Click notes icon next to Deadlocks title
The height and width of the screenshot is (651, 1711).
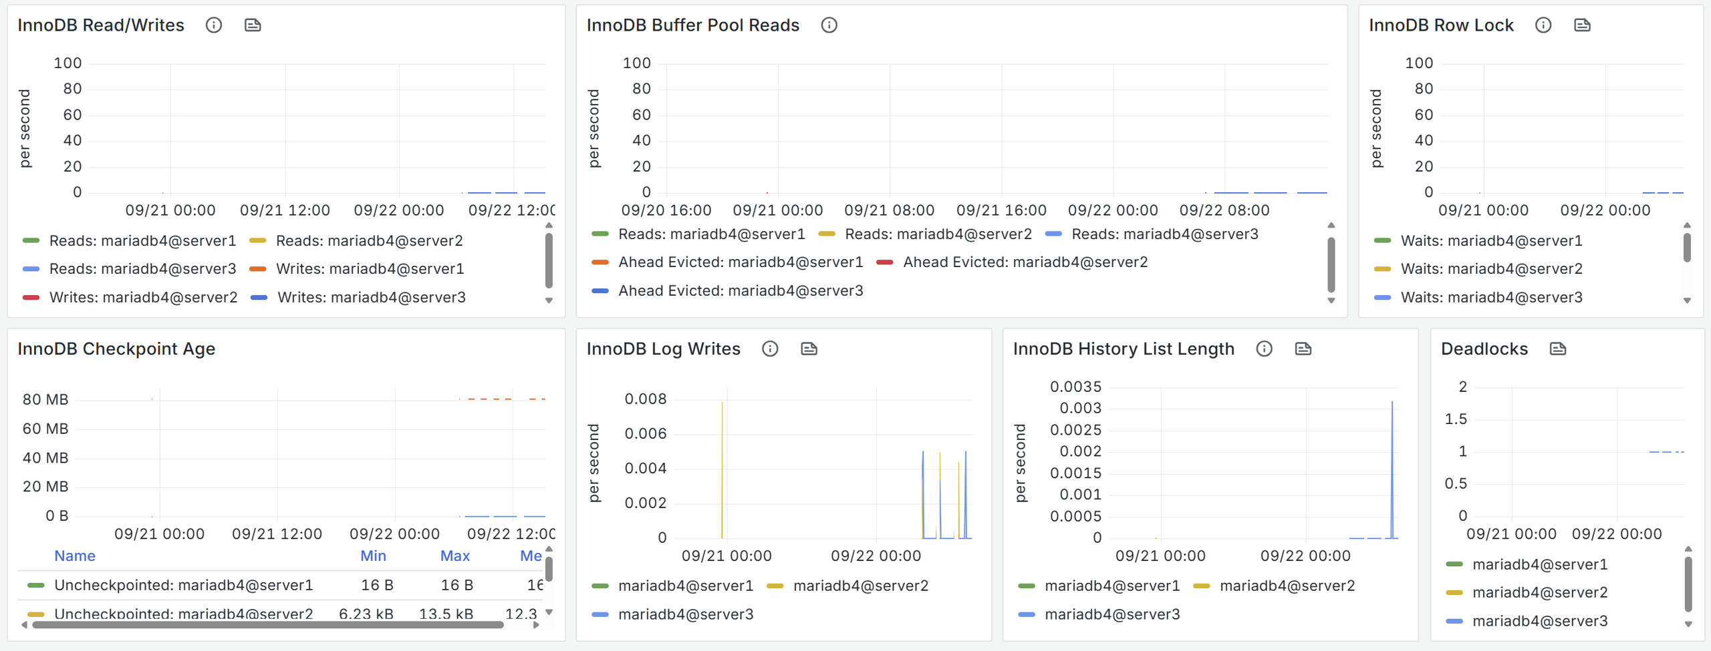[x=1558, y=349]
